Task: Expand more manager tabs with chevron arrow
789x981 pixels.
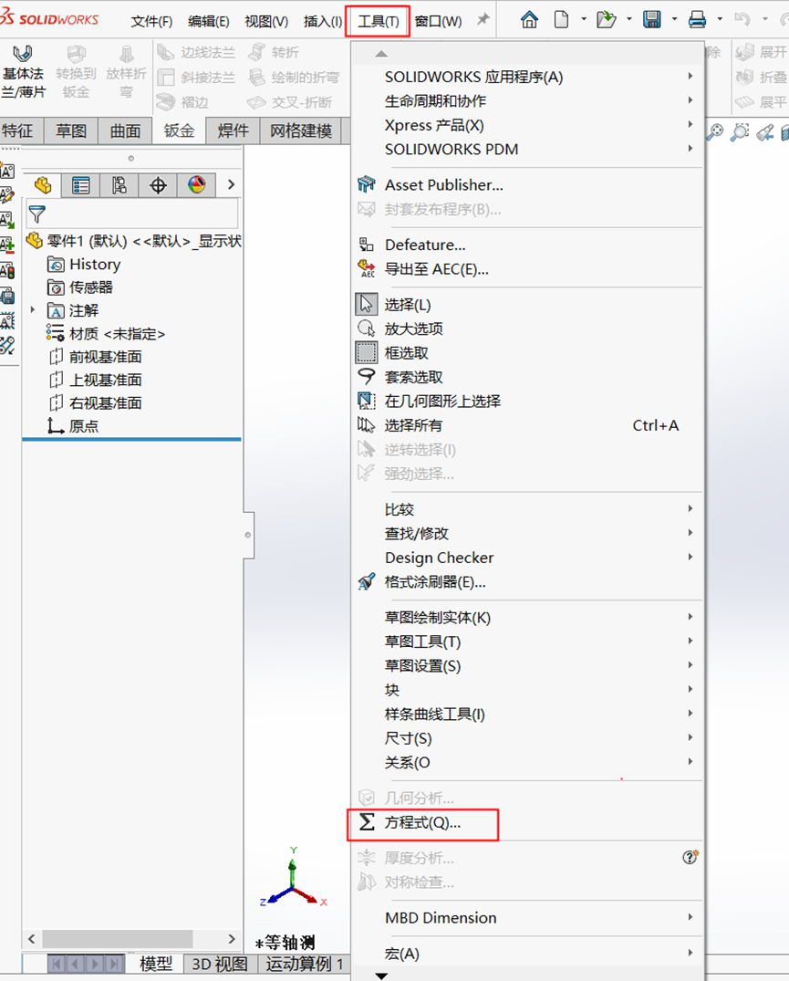Action: click(232, 184)
